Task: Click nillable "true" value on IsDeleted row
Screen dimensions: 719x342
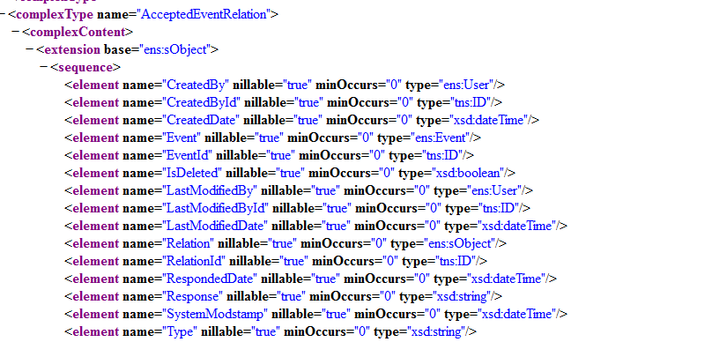Action: (x=290, y=173)
